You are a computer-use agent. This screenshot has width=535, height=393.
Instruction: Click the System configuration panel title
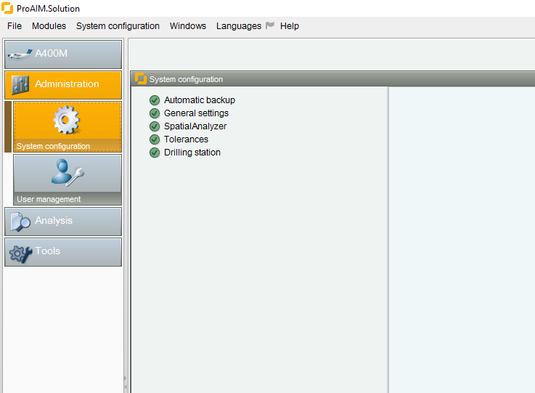186,79
